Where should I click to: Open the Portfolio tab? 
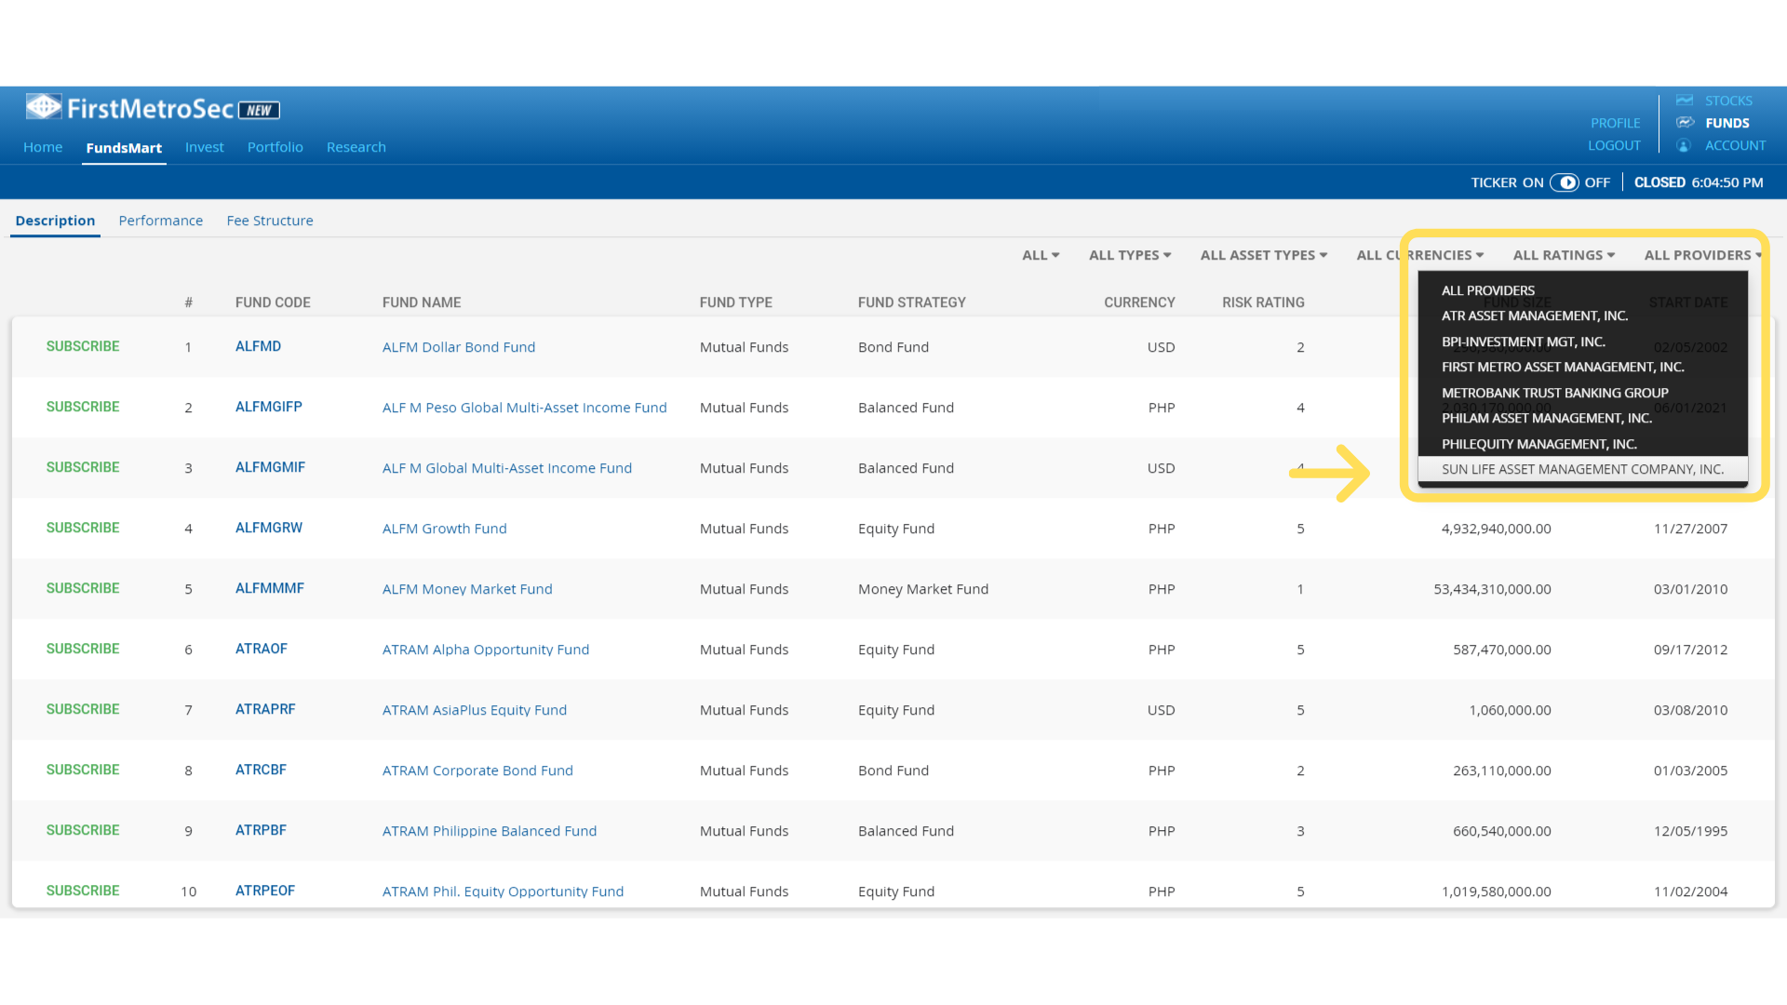(275, 147)
